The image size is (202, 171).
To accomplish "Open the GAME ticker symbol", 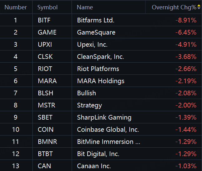I will click(x=47, y=32).
